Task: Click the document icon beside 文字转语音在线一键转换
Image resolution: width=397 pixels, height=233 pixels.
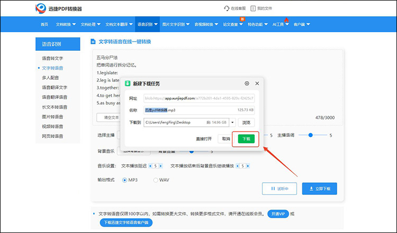Action: (x=93, y=41)
